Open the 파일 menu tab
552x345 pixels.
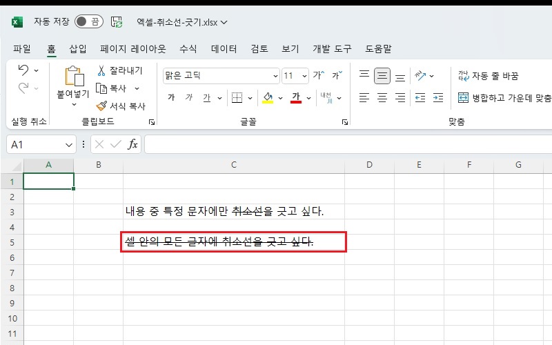(22, 48)
